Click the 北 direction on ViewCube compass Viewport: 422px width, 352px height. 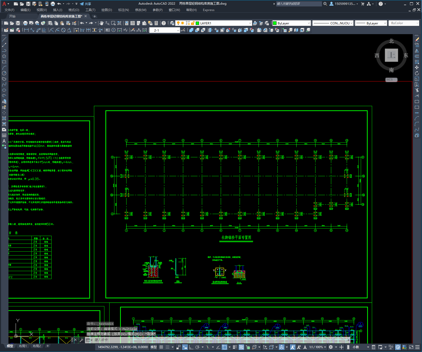point(391,41)
